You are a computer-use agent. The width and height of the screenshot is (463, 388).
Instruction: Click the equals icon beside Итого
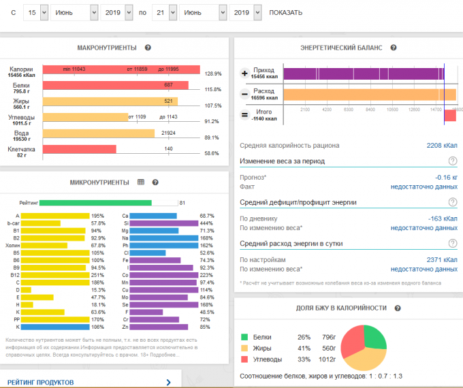[245, 115]
